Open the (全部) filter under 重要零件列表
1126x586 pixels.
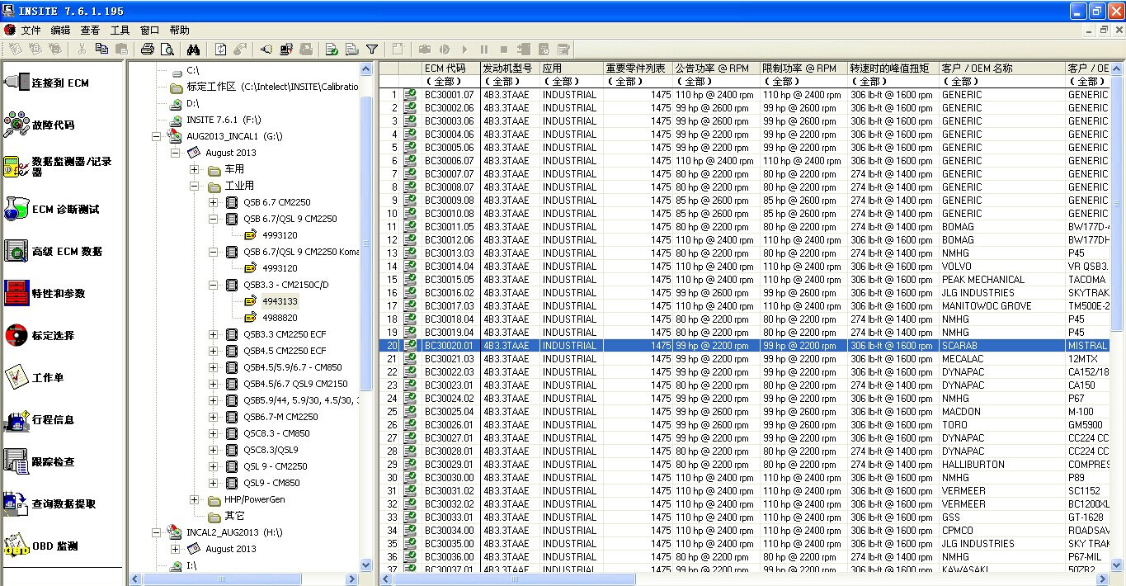[638, 82]
